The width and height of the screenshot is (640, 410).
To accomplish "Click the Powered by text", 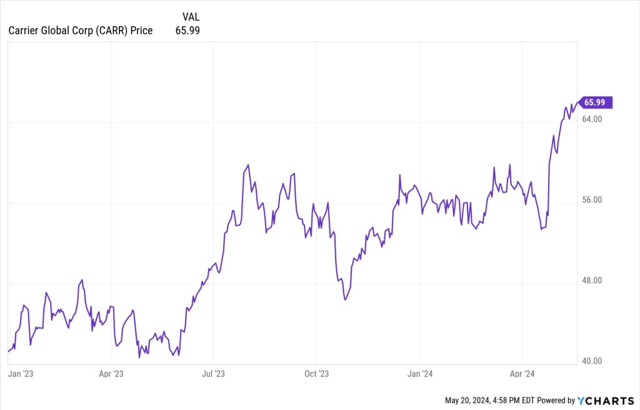I will pyautogui.click(x=557, y=400).
